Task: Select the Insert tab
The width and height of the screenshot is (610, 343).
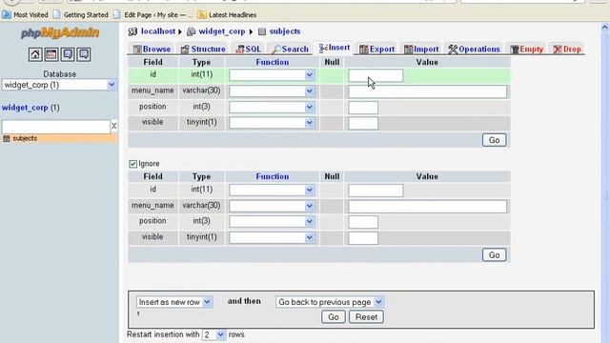Action: click(x=335, y=48)
